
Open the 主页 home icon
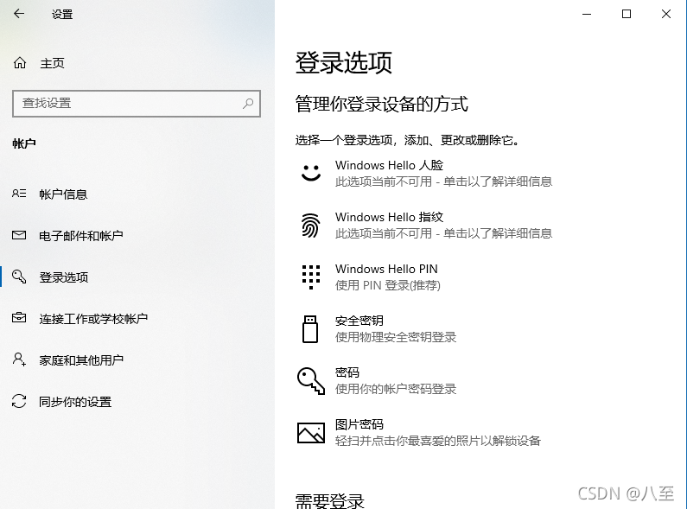tap(20, 63)
